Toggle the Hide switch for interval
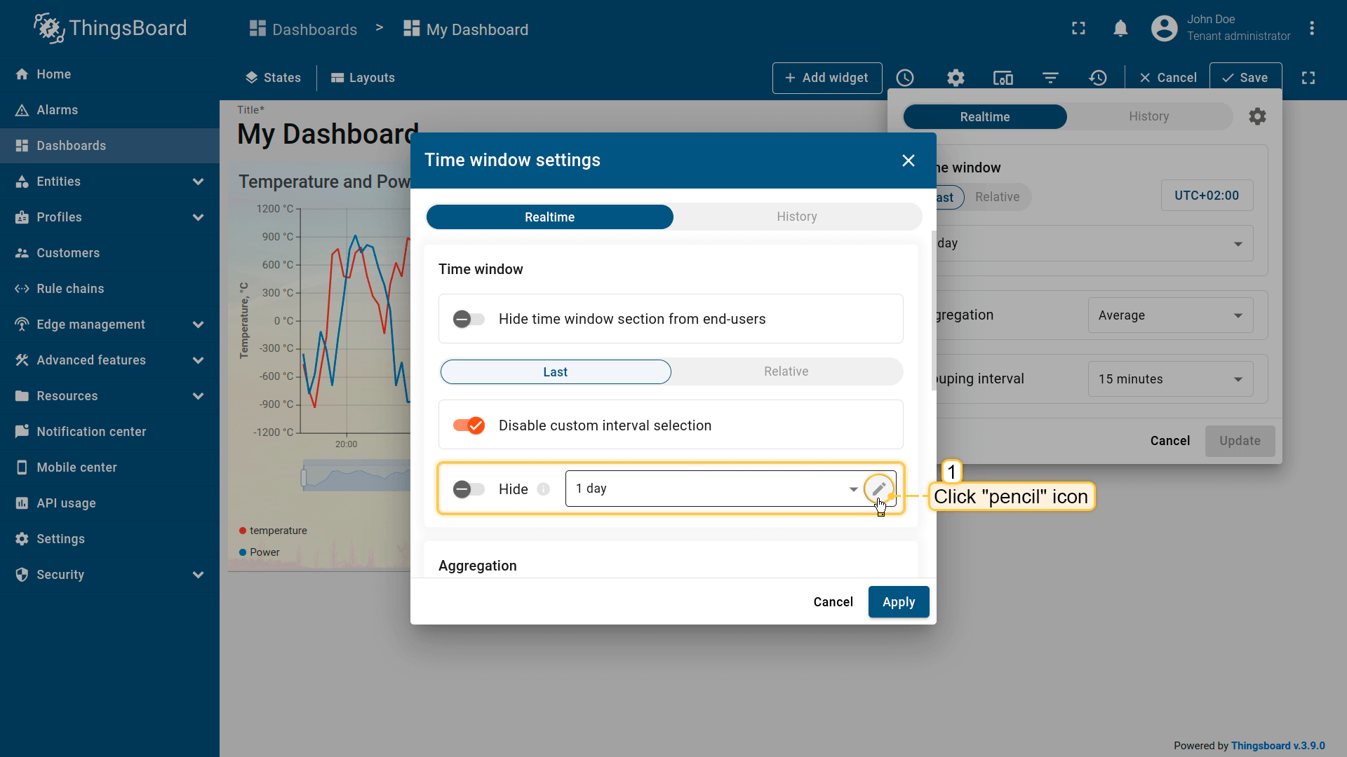Image resolution: width=1347 pixels, height=757 pixels. [x=469, y=489]
